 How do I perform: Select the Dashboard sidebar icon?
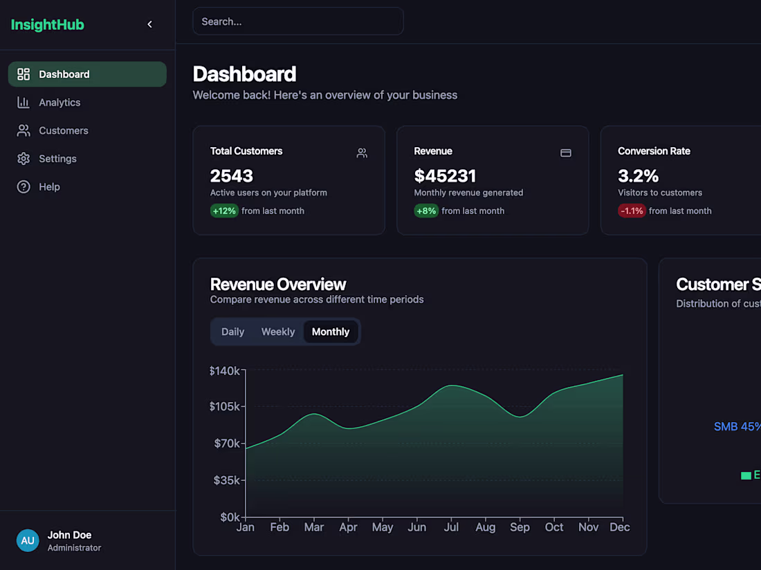[x=23, y=74]
